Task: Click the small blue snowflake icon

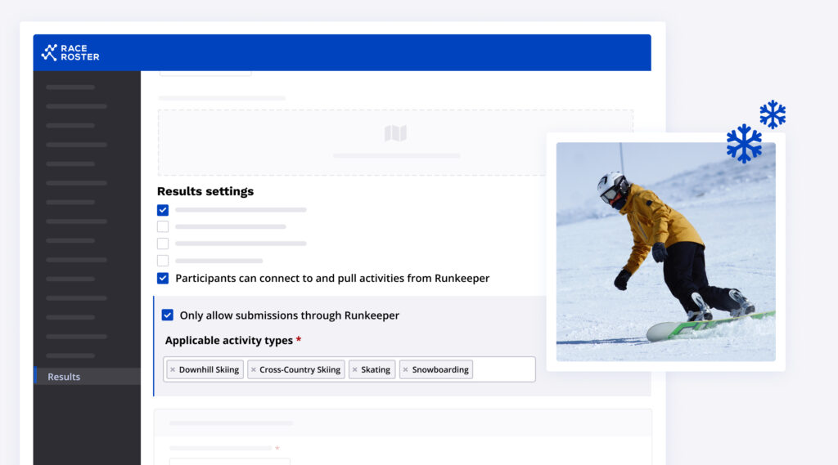Action: coord(773,114)
